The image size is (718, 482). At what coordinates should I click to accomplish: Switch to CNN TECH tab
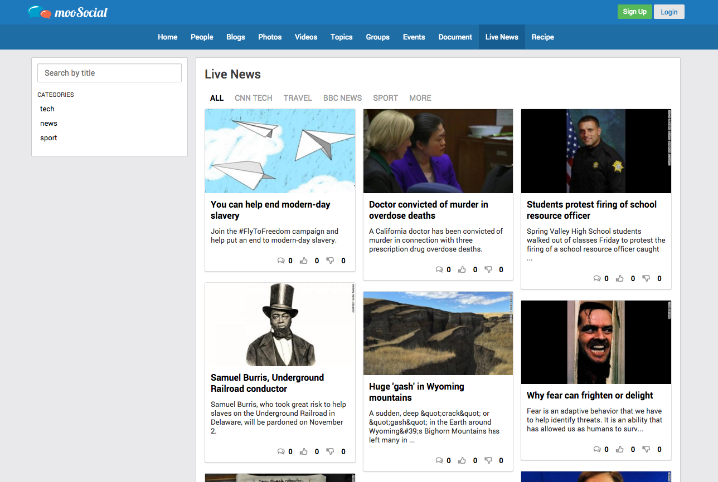point(254,98)
